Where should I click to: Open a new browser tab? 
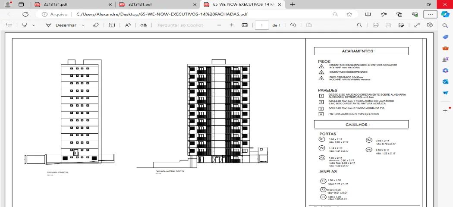293,4
